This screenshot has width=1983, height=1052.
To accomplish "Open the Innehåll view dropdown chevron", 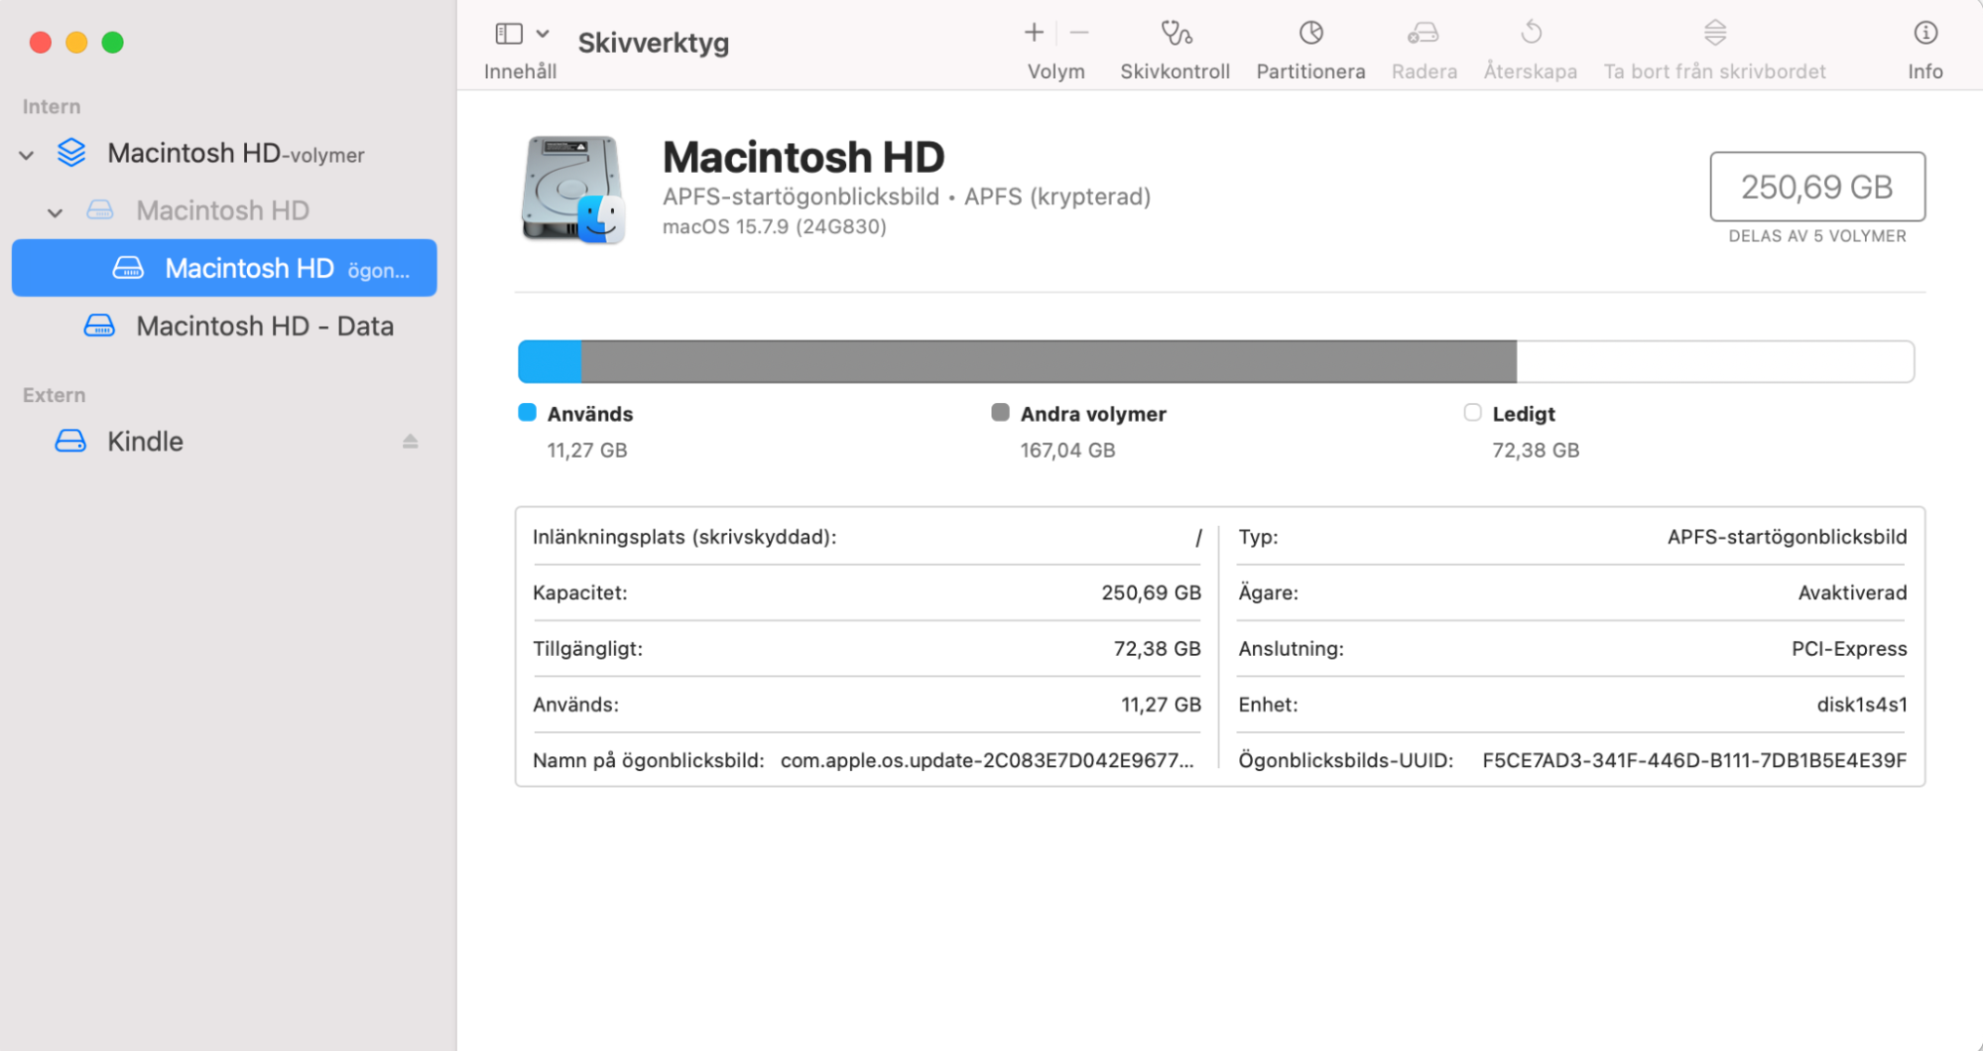I will pos(543,34).
